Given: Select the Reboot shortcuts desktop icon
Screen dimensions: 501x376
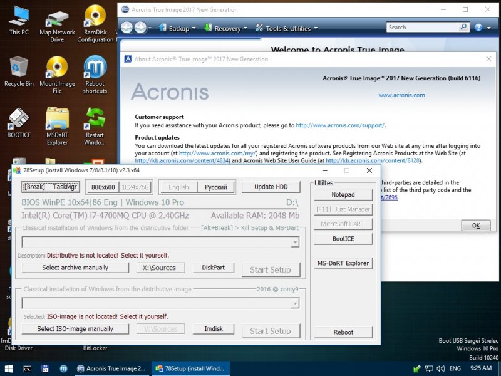Looking at the screenshot, I should 95,75.
